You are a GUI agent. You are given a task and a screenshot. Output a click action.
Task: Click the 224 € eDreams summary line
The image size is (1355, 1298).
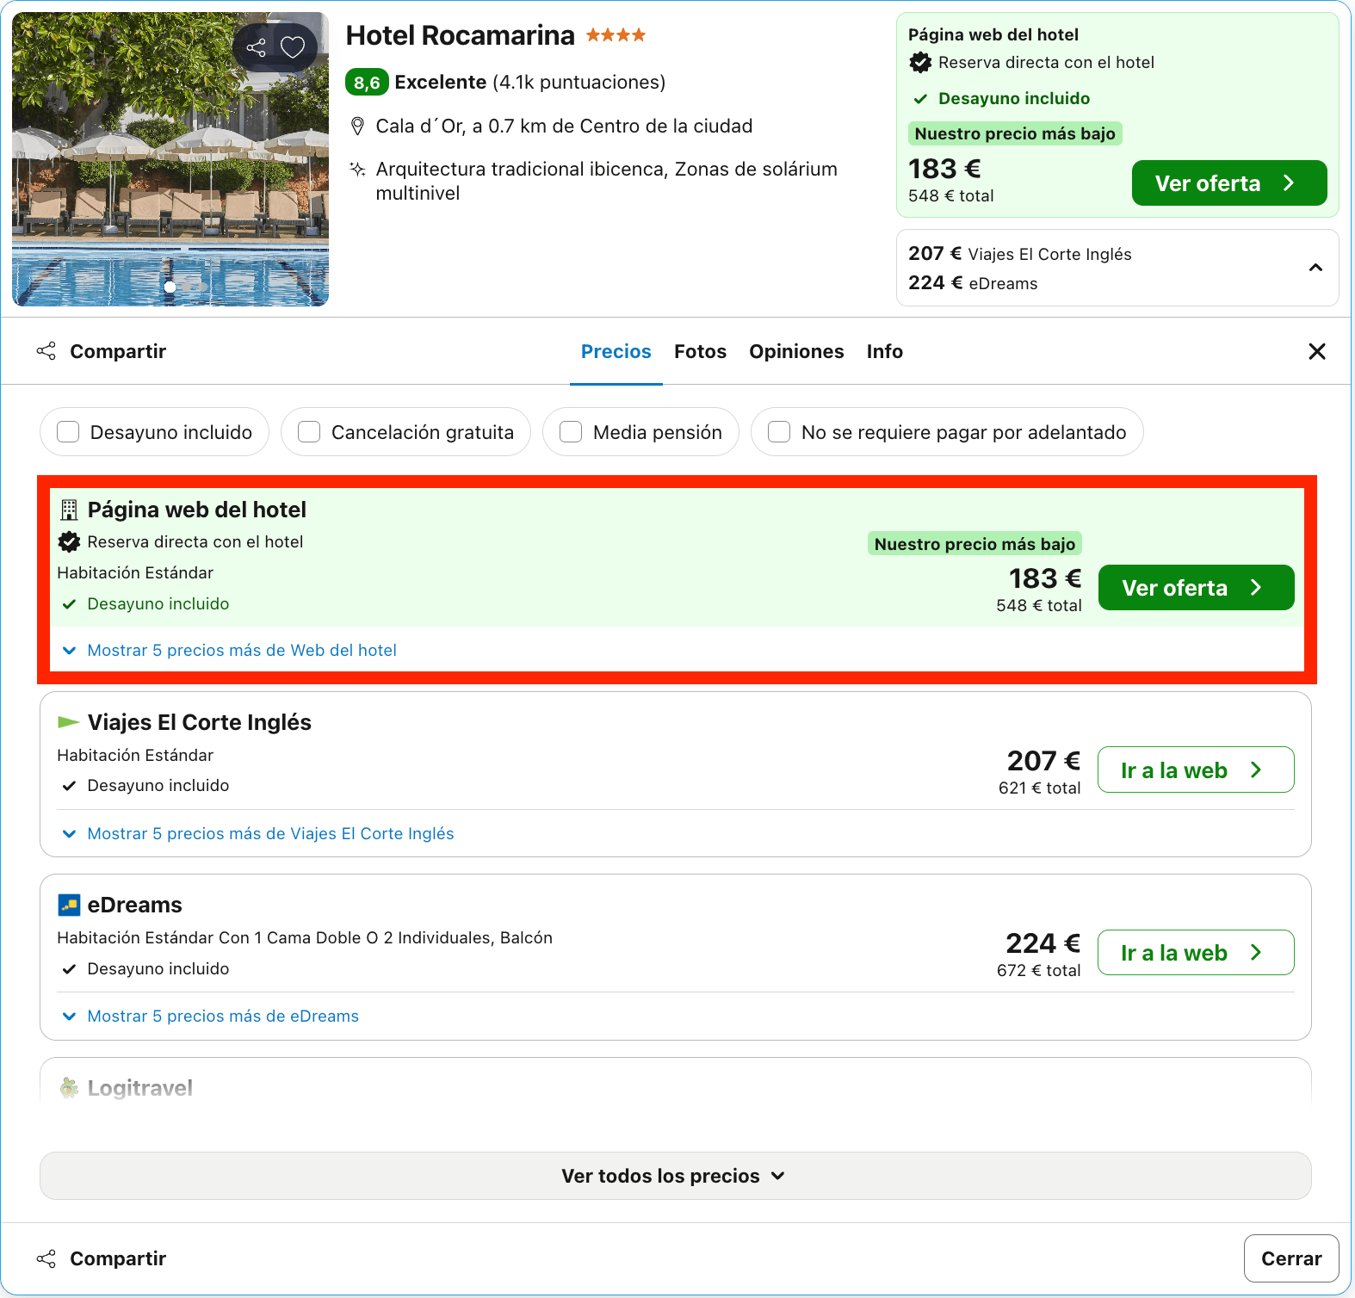[973, 283]
